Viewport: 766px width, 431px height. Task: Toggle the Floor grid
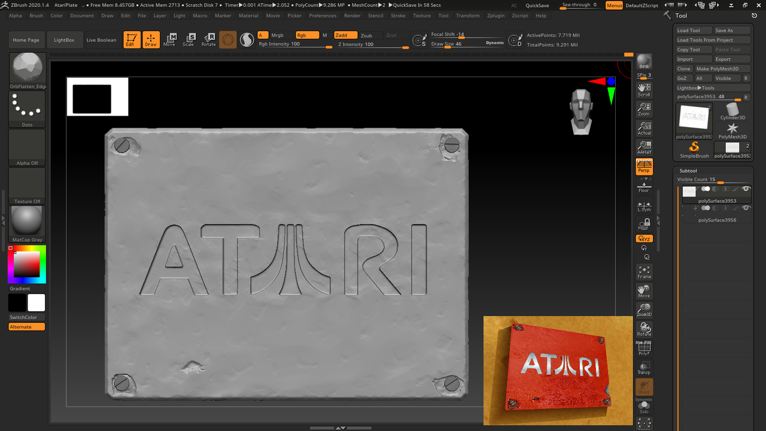coord(644,186)
